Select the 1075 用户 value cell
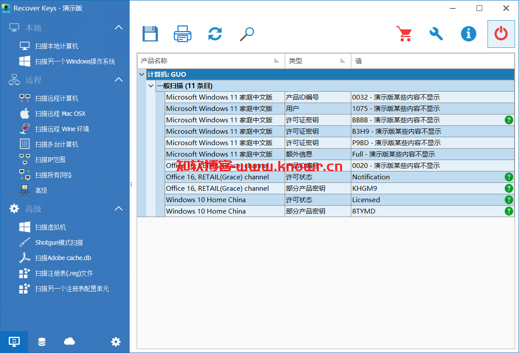 [432, 108]
